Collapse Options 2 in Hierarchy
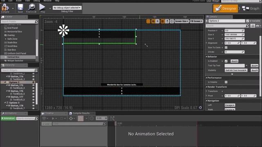 5,82
